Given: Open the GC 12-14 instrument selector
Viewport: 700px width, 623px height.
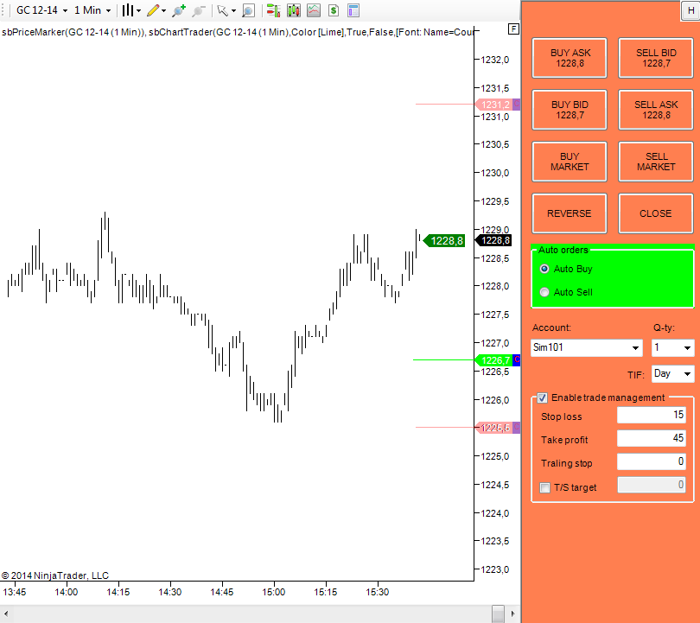Looking at the screenshot, I should (39, 10).
